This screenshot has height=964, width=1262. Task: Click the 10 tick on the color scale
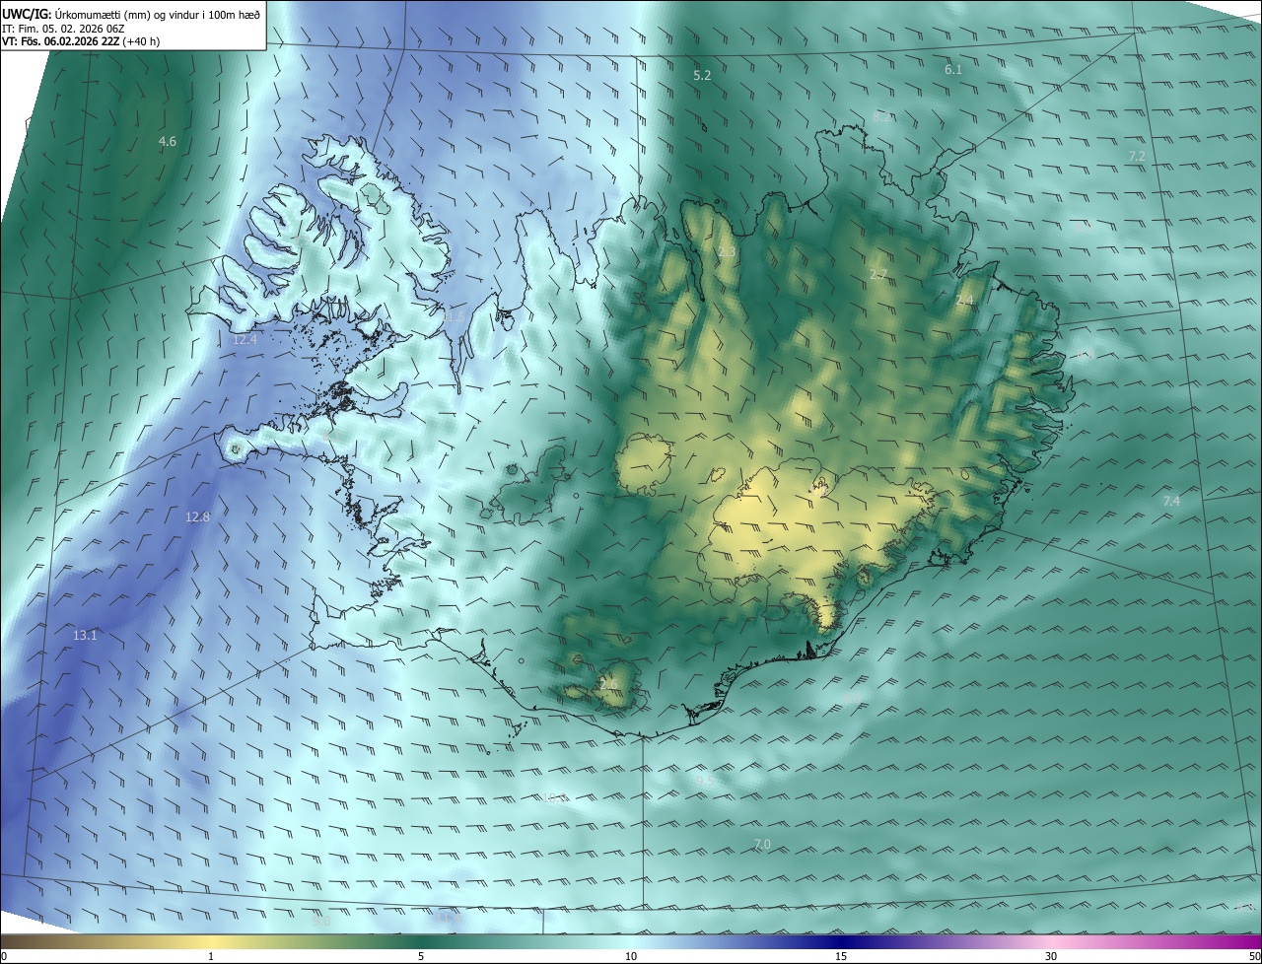(631, 957)
